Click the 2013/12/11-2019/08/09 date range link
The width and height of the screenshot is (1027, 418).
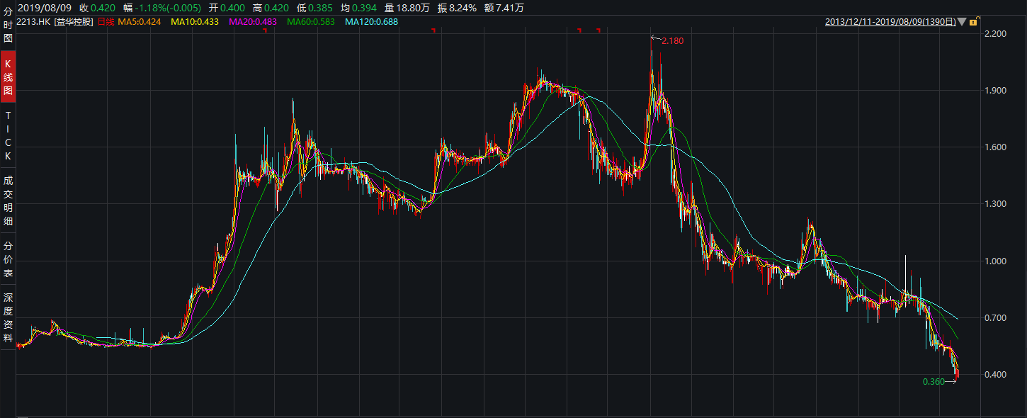tap(890, 22)
